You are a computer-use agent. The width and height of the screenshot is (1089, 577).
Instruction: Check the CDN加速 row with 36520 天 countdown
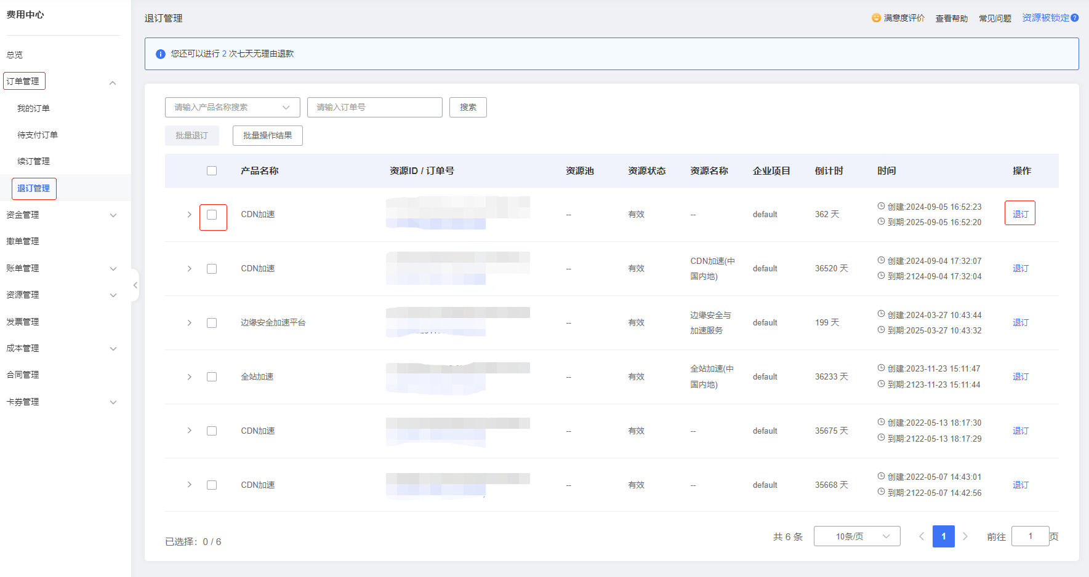coord(212,269)
